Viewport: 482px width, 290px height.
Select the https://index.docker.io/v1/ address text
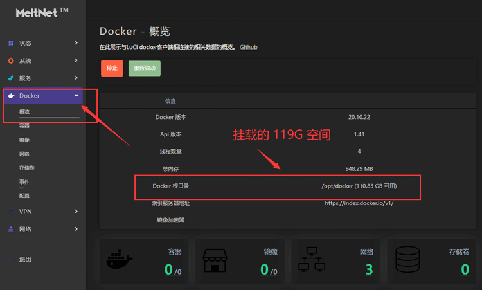pos(359,203)
